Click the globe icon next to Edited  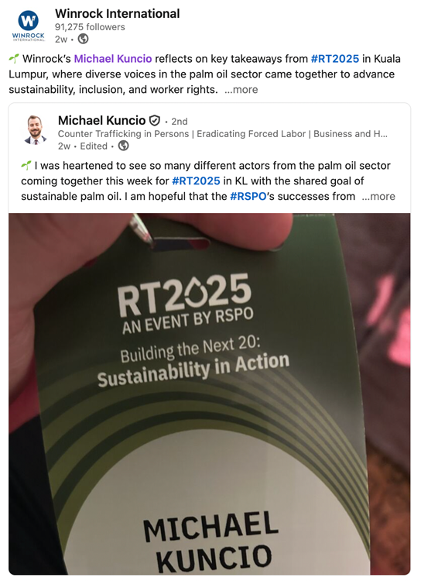click(123, 146)
